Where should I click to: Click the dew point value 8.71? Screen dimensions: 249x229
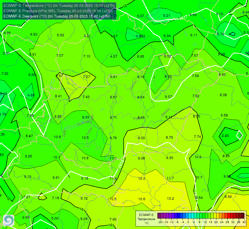pyautogui.click(x=113, y=118)
